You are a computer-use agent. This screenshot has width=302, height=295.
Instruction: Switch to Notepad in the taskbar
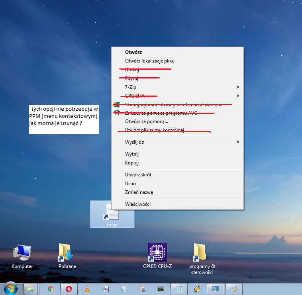tap(179, 289)
